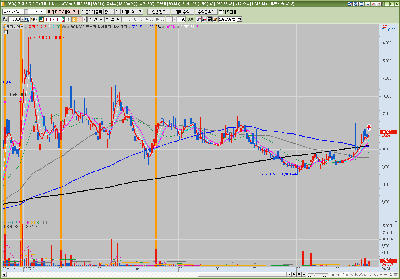Toggle the 케이씨에스 price series marker
This screenshot has width=400, height=279.
[4, 27]
